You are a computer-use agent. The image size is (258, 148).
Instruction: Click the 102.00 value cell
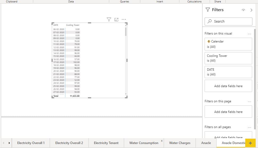(x=76, y=62)
